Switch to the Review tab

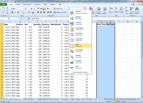tap(53, 4)
